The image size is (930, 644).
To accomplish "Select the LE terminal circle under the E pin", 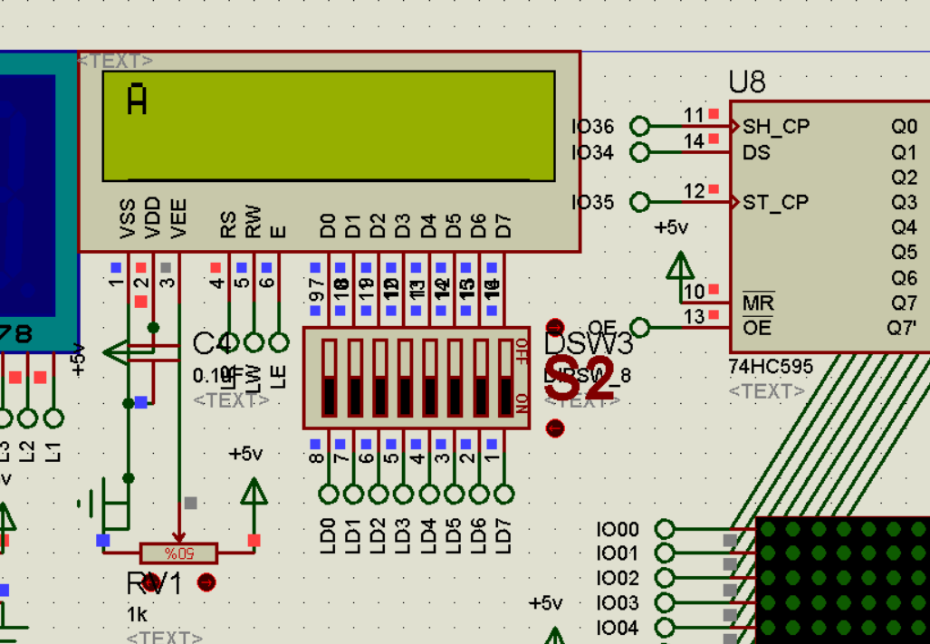I will tap(279, 342).
